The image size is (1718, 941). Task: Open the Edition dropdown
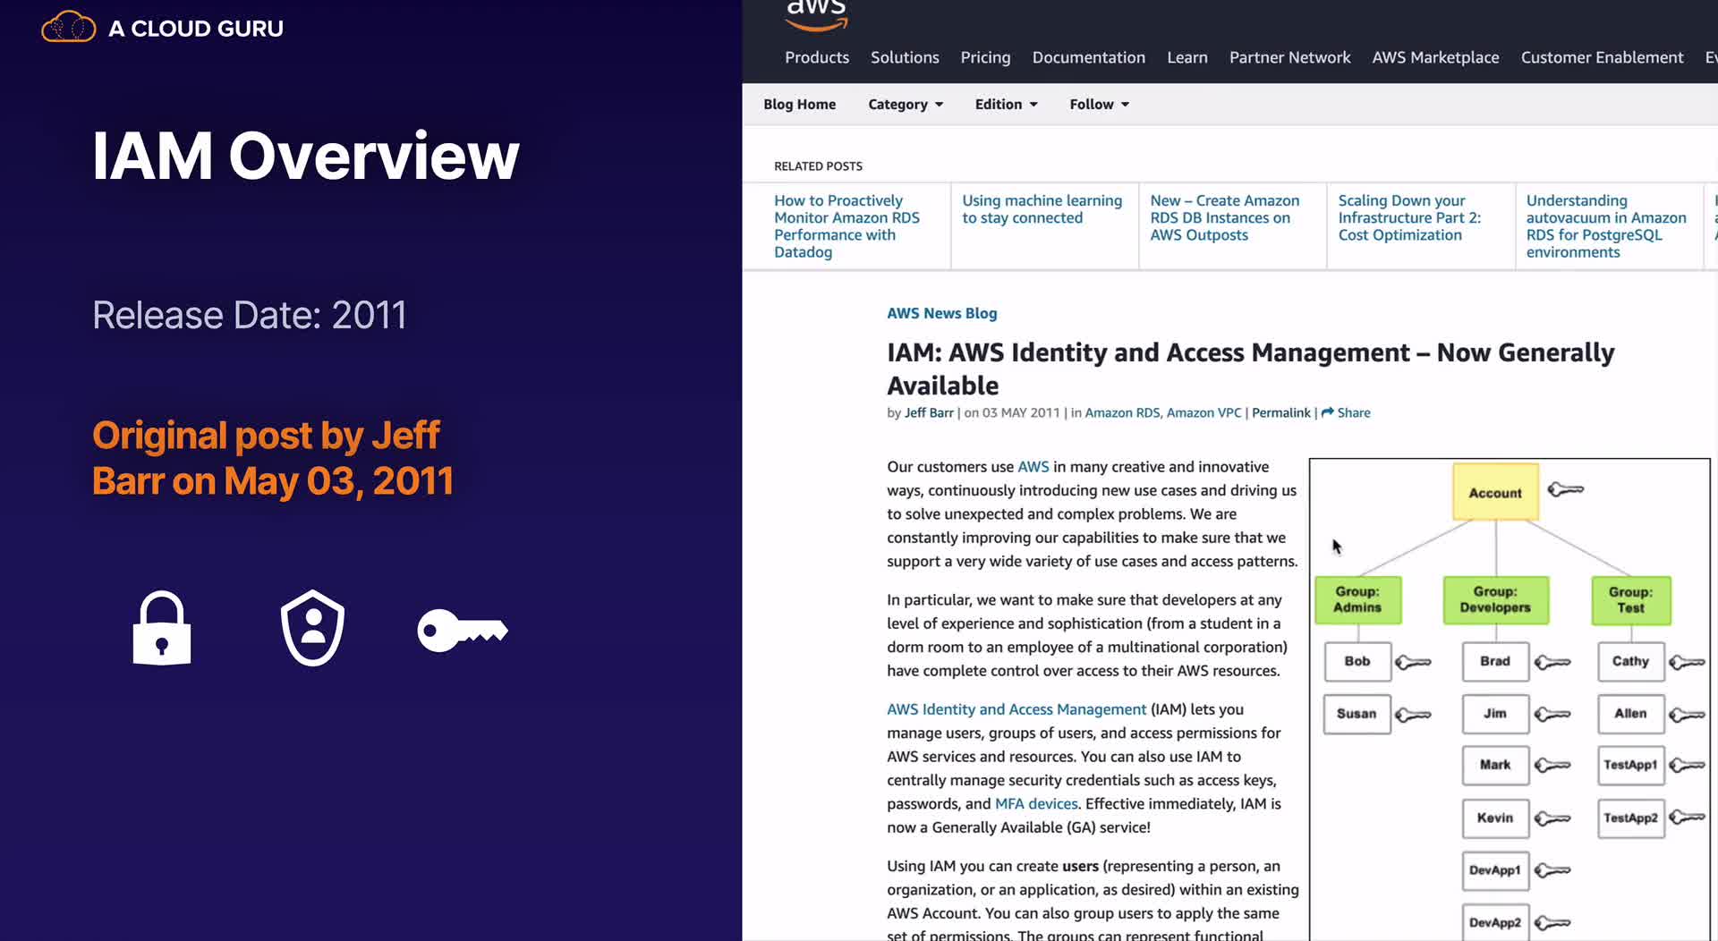coord(1006,104)
